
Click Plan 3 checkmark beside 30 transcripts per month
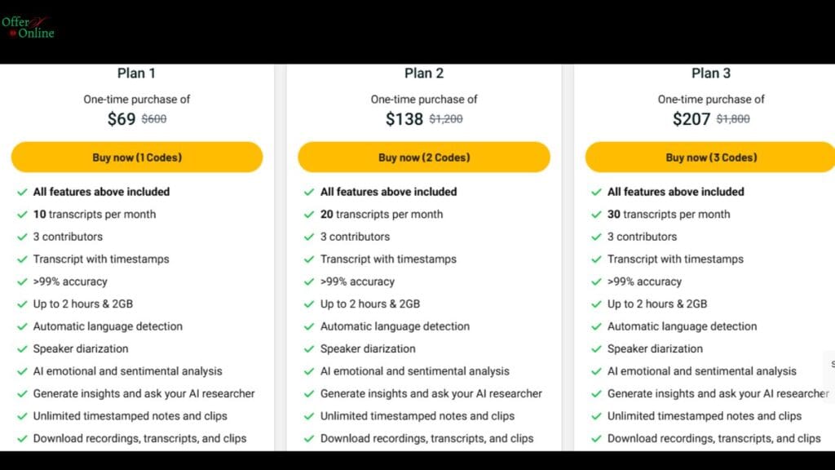[x=596, y=215]
